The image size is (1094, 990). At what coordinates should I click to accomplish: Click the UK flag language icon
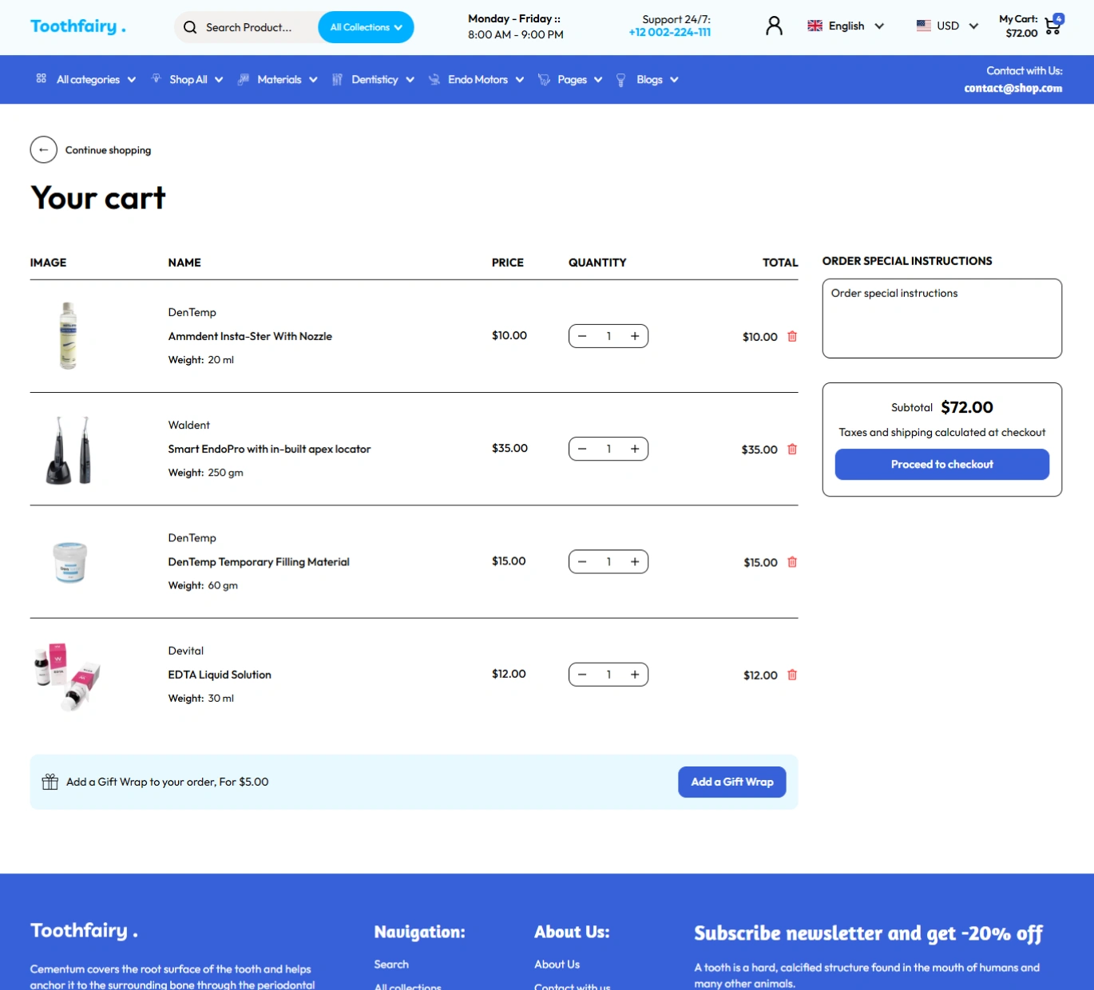[x=815, y=26]
